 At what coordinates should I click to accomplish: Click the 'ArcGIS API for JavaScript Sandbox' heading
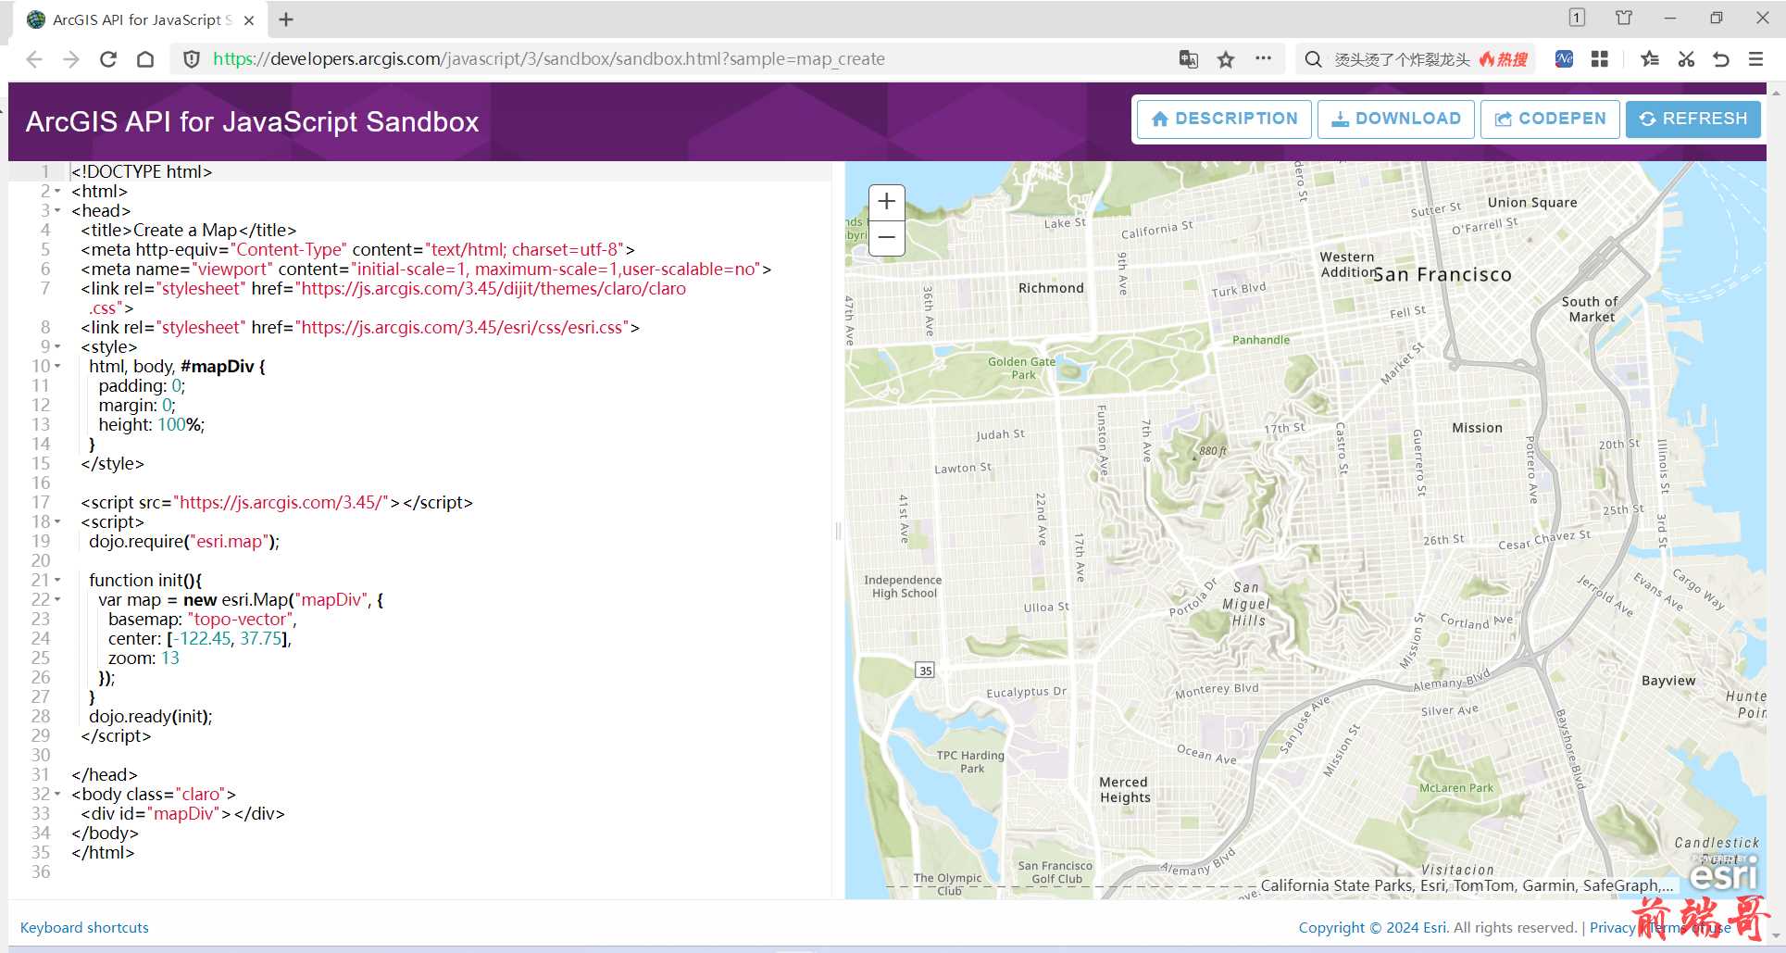pyautogui.click(x=252, y=121)
